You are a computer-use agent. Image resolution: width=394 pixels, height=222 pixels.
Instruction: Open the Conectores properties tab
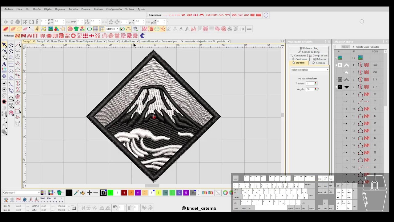(299, 55)
